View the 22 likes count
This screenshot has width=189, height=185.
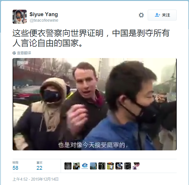(x=40, y=166)
